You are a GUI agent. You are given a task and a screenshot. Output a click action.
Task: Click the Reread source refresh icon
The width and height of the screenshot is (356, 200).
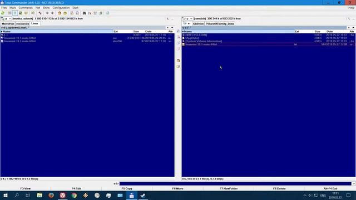pos(3,13)
